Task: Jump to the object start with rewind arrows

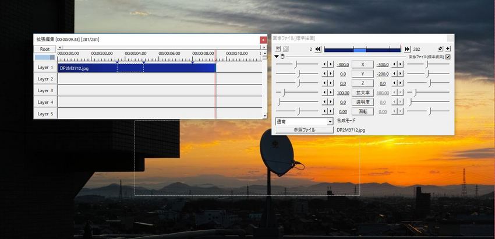Action: click(x=318, y=49)
